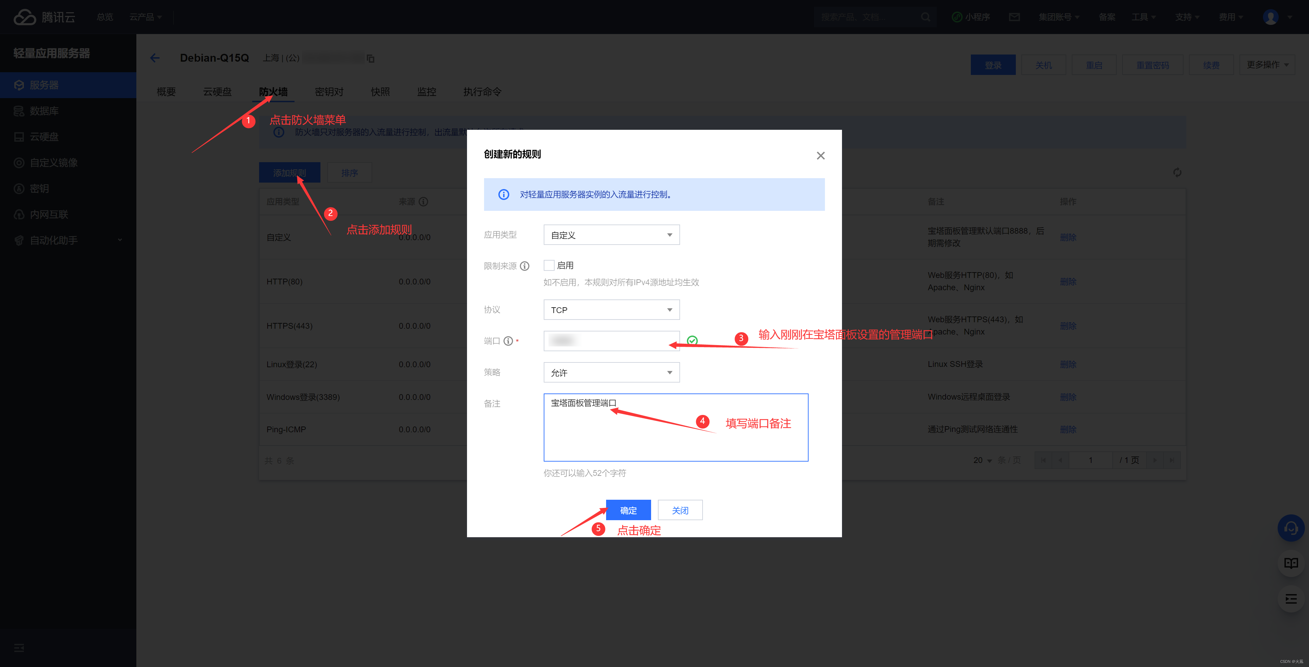Click the 关闭 button
This screenshot has width=1309, height=667.
coord(680,510)
